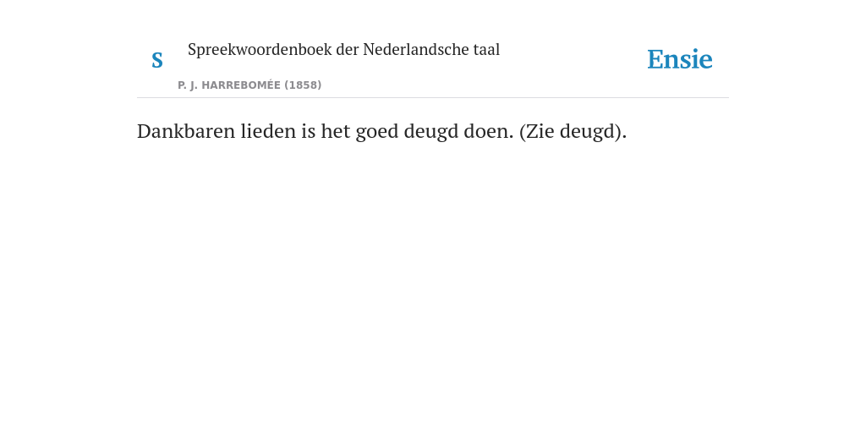The width and height of the screenshot is (866, 433).
Task: Click the (Zie deugd) reference
Action: (573, 131)
